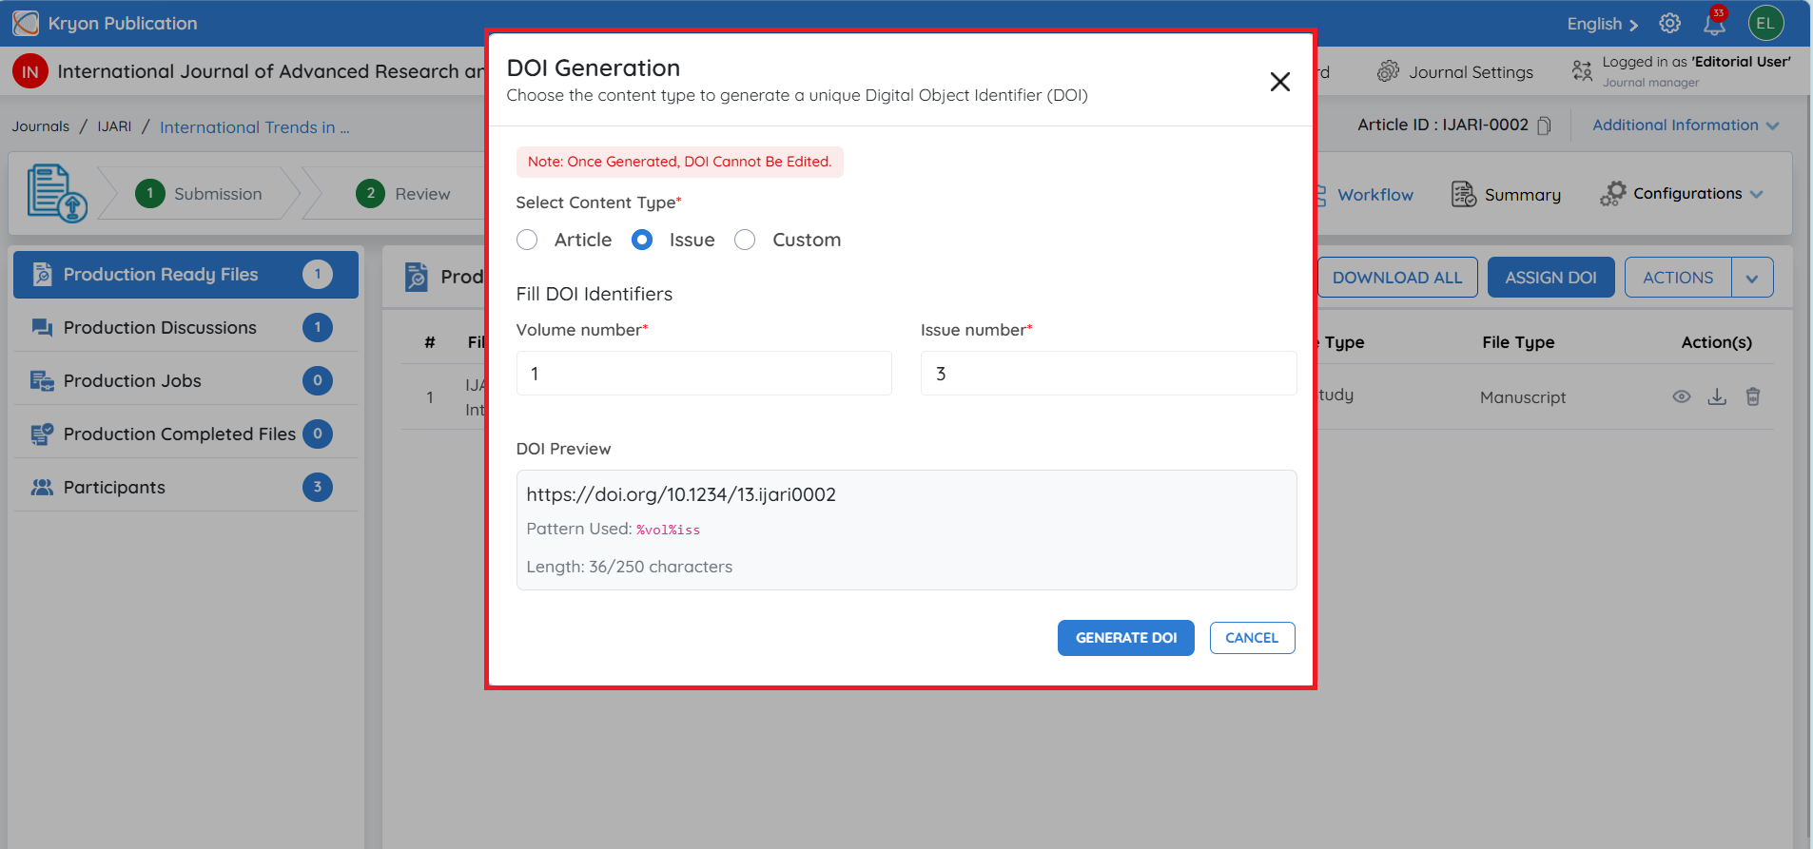Copy the Article ID IJARI-0002
This screenshot has height=849, width=1813.
coord(1545,125)
